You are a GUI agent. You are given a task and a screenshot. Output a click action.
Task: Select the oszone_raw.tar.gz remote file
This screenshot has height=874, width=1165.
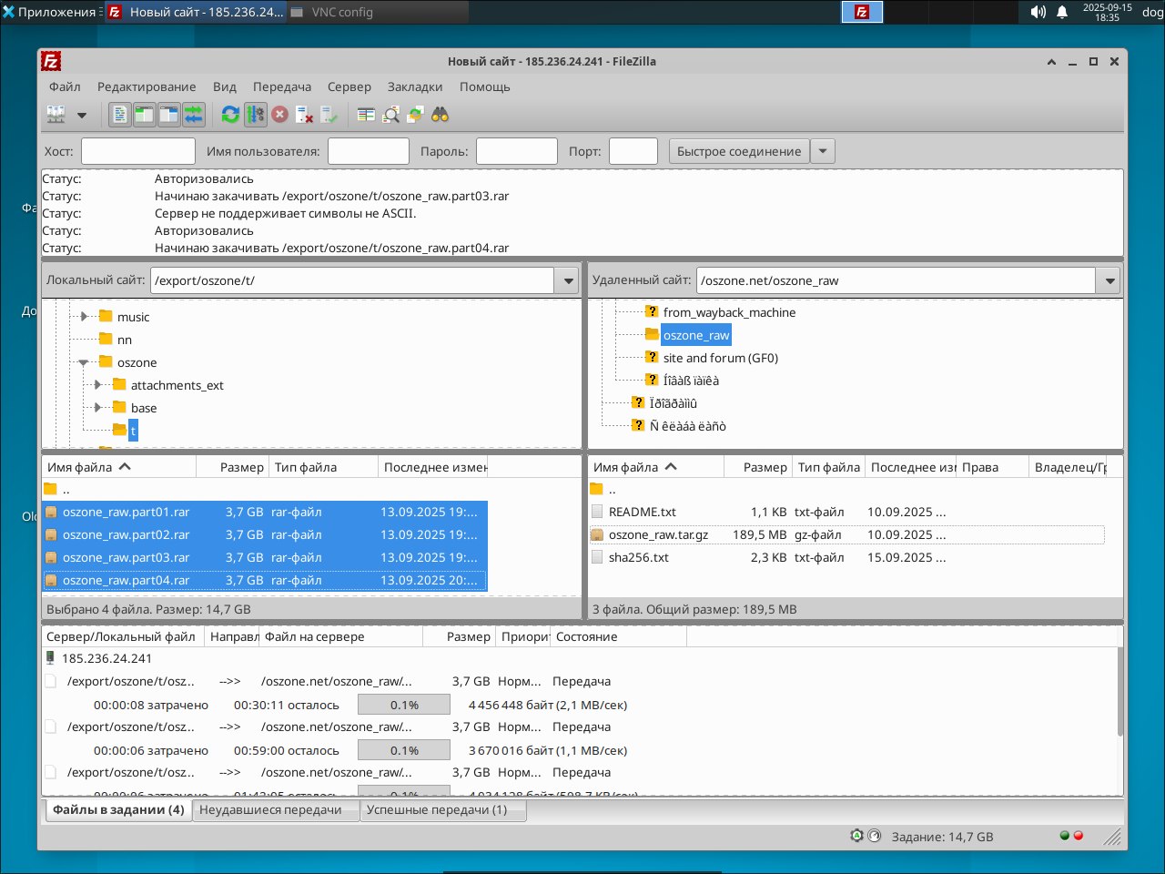pyautogui.click(x=658, y=534)
